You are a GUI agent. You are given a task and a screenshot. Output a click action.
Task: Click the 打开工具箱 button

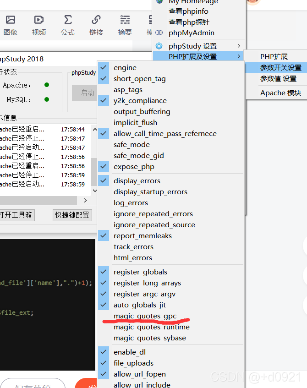click(x=16, y=215)
